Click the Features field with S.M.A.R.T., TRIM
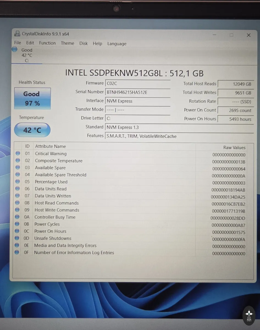This screenshot has width=260, height=330. click(179, 136)
